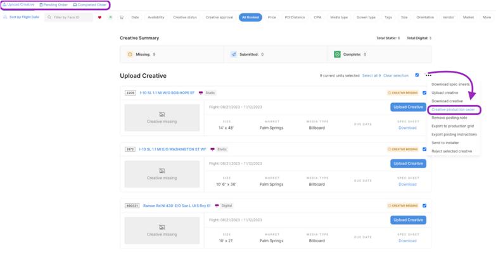Image resolution: width=496 pixels, height=253 pixels.
Task: Click Upload Creative button for unit 3173
Action: pos(408,164)
